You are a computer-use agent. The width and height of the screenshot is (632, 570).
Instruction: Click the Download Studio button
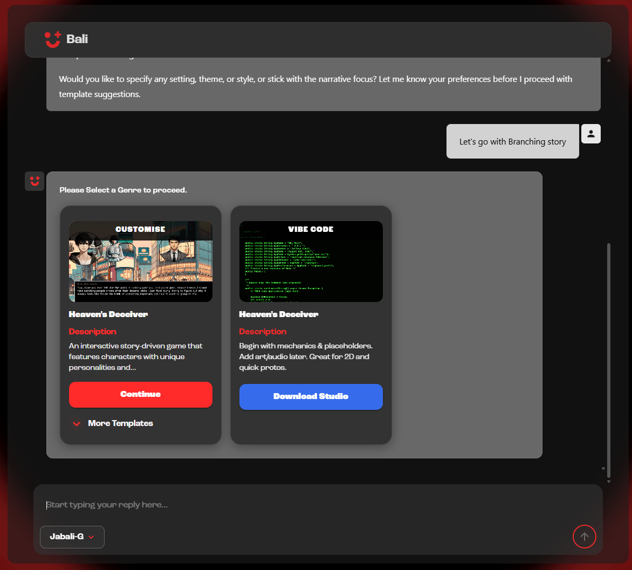311,396
